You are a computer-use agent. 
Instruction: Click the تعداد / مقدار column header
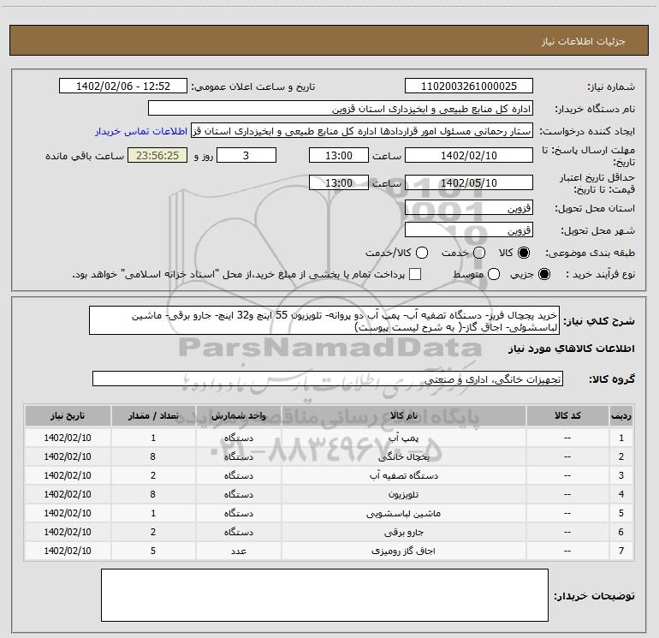(153, 416)
